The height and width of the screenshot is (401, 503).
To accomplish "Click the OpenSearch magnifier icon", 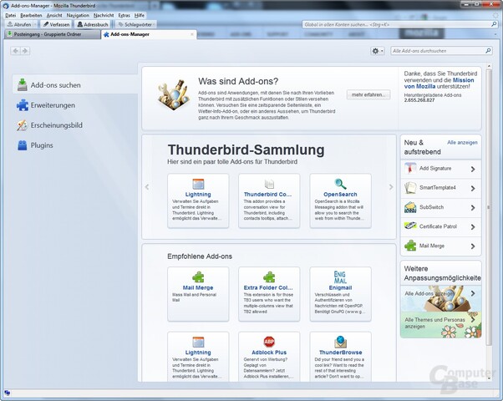I will coord(340,184).
